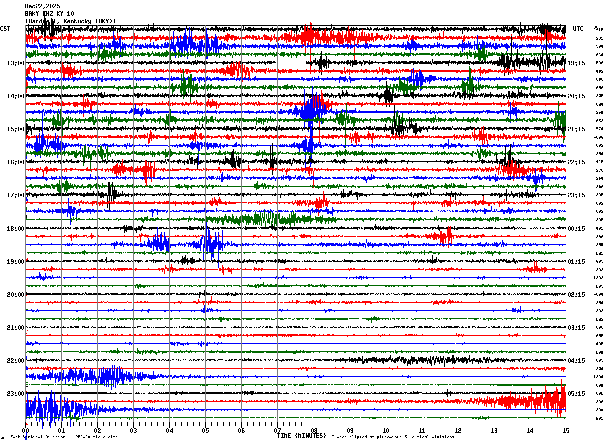Screen dimensions: 606x444
Task: Click the TIME (MINUTES) axis label
Action: pos(301,436)
